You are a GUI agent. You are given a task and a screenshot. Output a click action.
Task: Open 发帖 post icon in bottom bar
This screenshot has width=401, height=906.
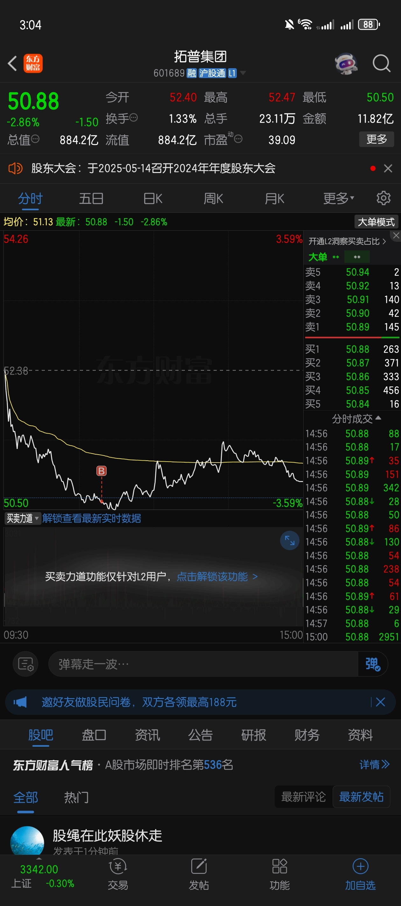(x=199, y=874)
